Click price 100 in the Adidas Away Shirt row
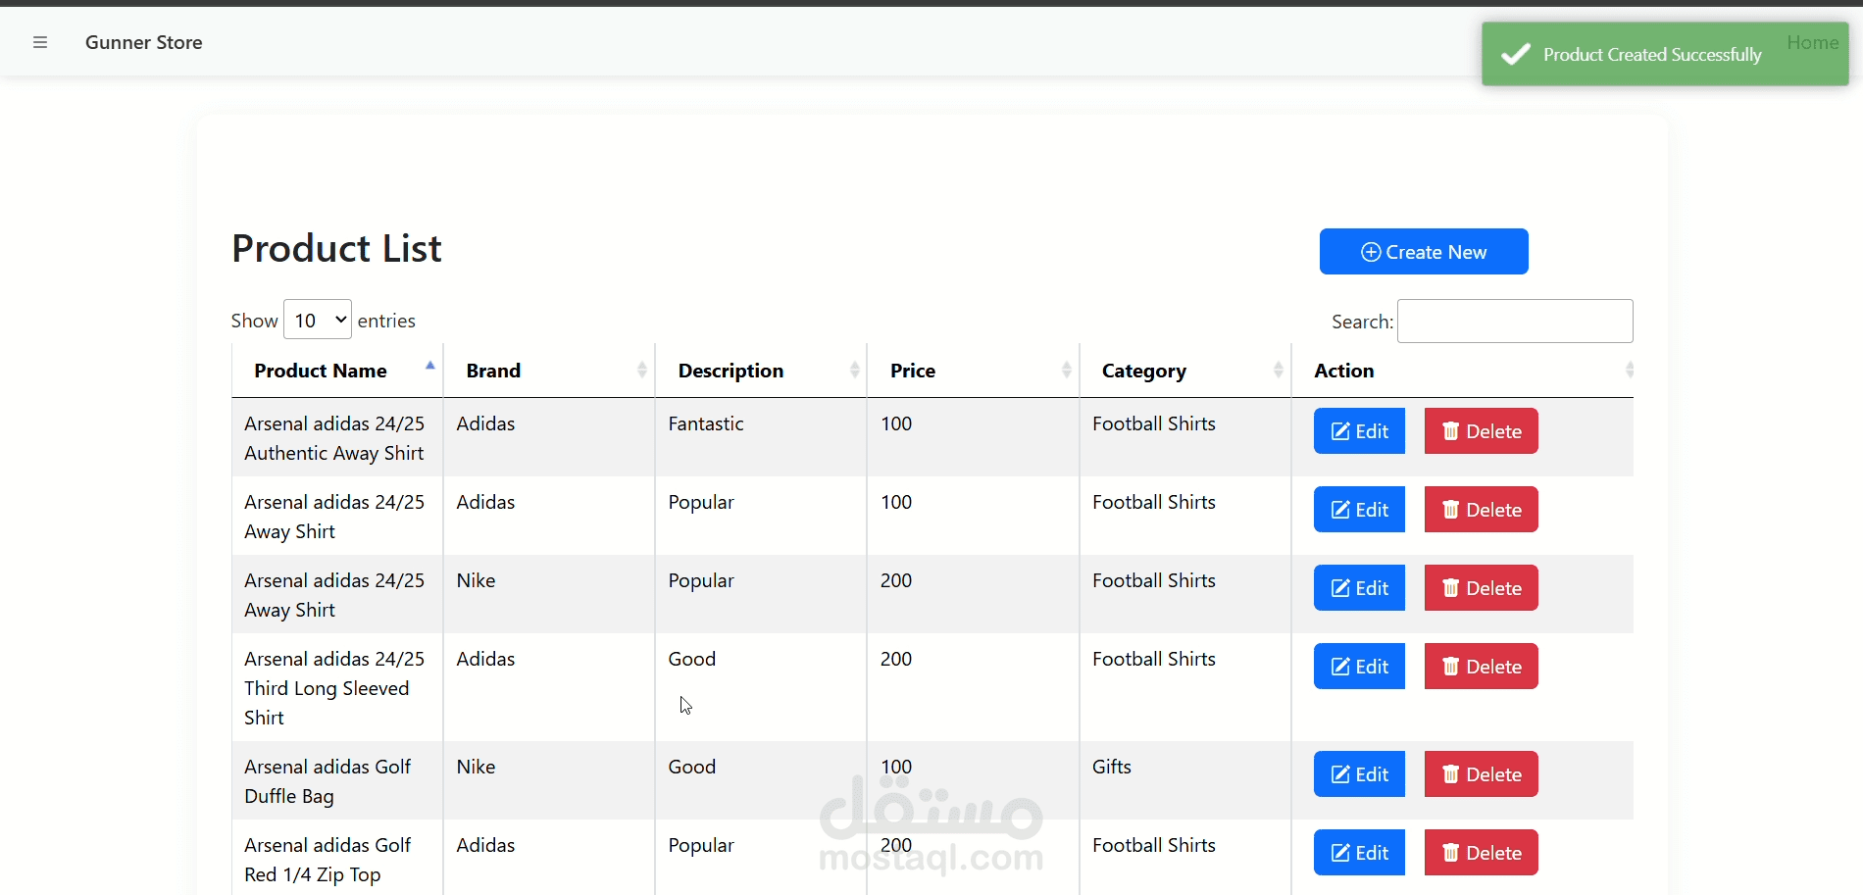This screenshot has height=895, width=1863. 896,502
